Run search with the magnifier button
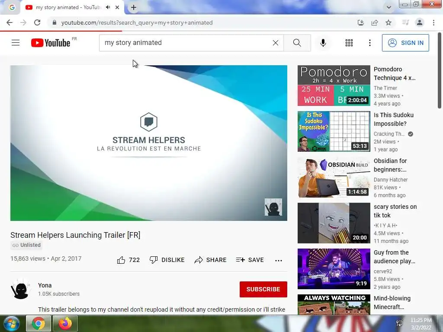The width and height of the screenshot is (443, 332). 297,43
